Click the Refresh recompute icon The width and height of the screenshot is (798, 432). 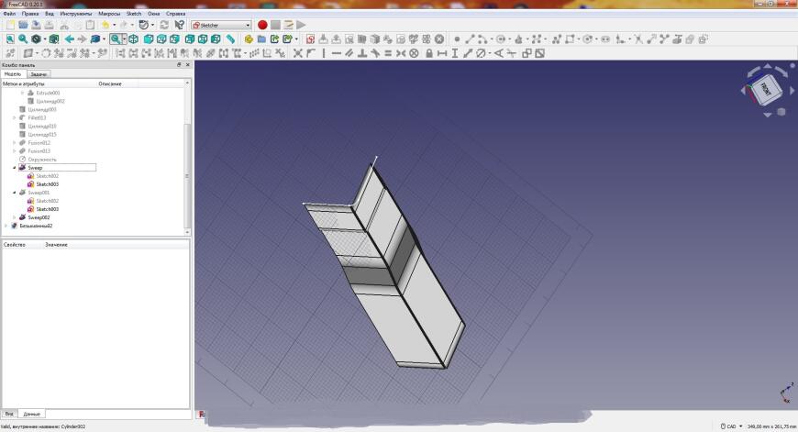tap(164, 25)
